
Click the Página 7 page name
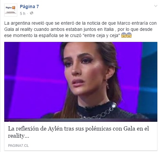click(29, 7)
